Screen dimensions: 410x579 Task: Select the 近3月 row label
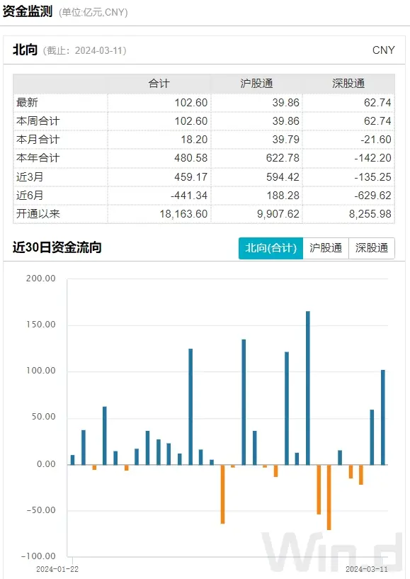[30, 176]
